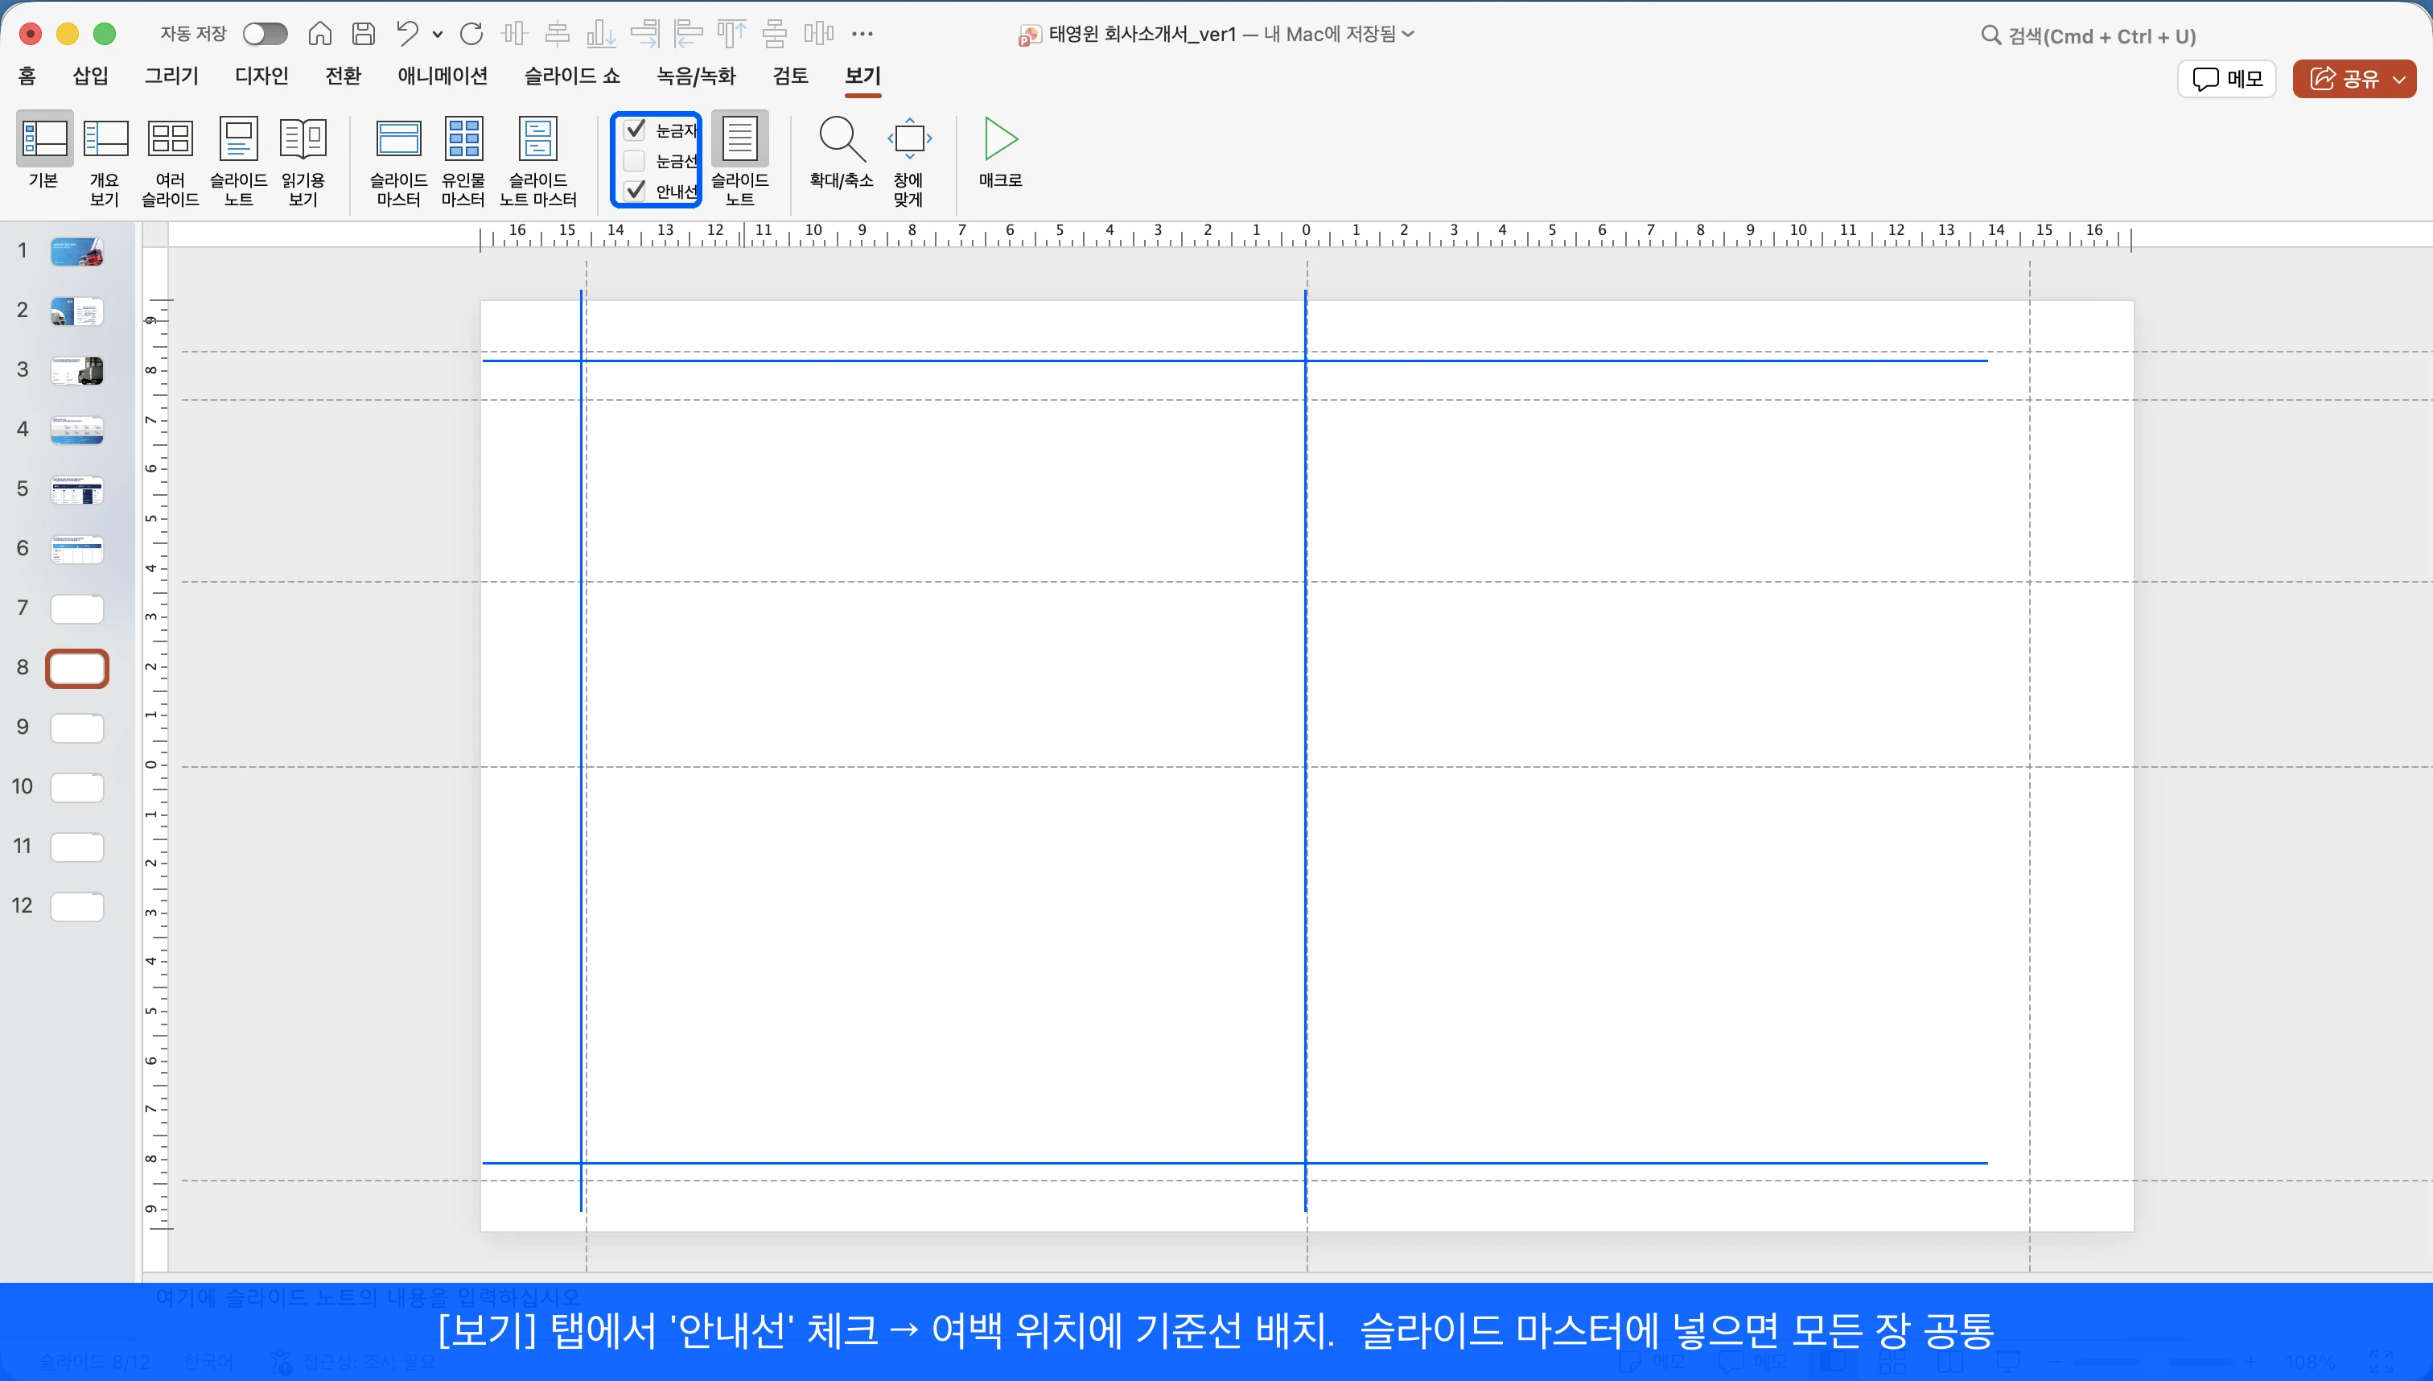
Task: Open 슬라이드 노트 마스터 (Notes Master)
Action: [537, 163]
